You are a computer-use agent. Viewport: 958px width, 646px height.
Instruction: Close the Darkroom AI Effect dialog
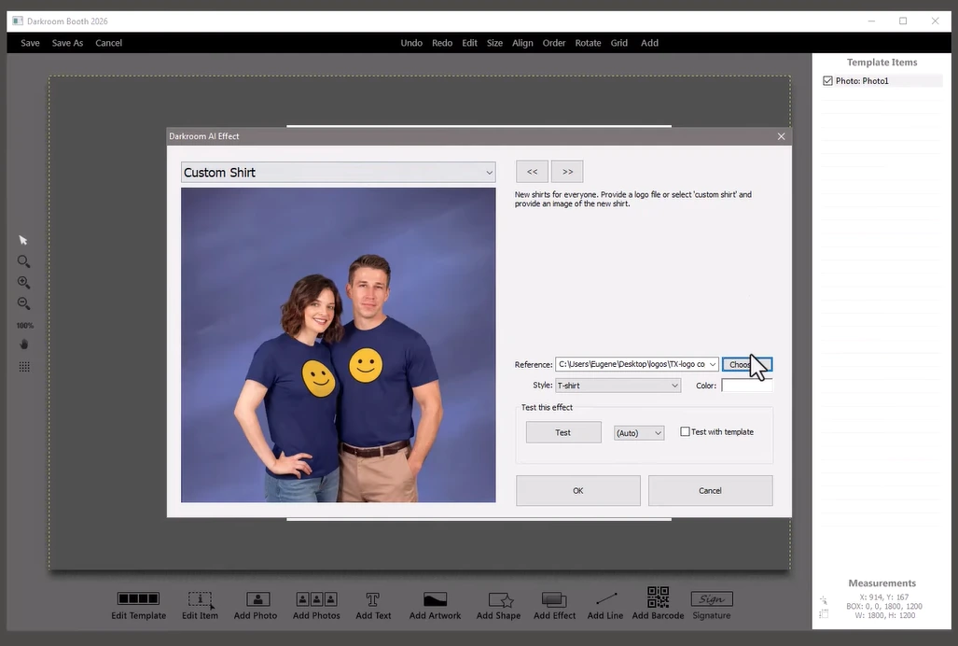(781, 136)
